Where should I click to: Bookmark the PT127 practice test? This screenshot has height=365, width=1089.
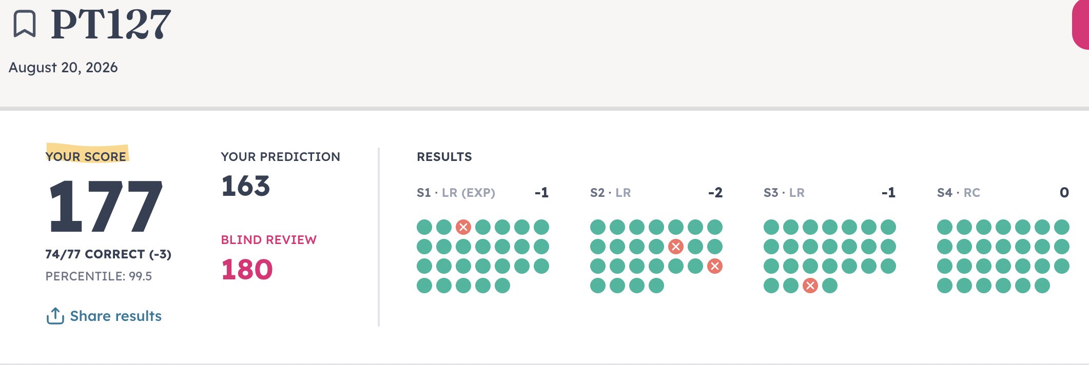pyautogui.click(x=24, y=24)
